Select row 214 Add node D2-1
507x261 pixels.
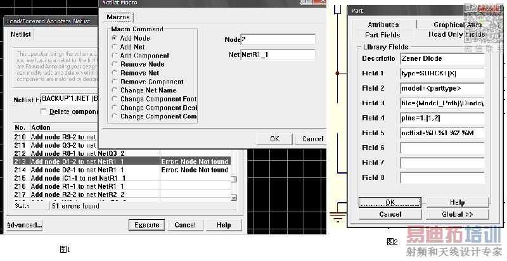(122, 170)
